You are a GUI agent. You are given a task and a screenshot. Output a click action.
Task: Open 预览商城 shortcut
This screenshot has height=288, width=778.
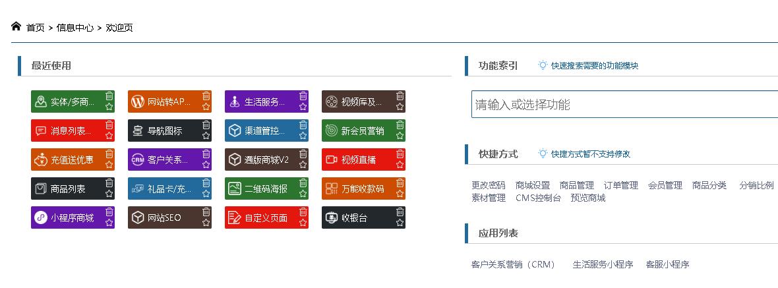588,198
